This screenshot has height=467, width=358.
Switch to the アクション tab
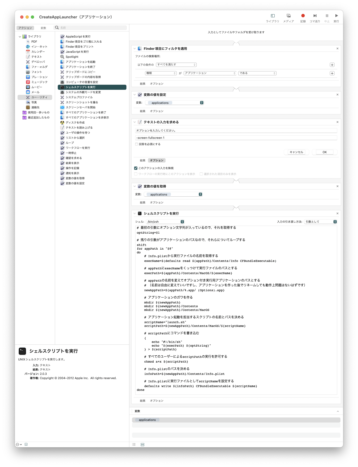(x=25, y=28)
